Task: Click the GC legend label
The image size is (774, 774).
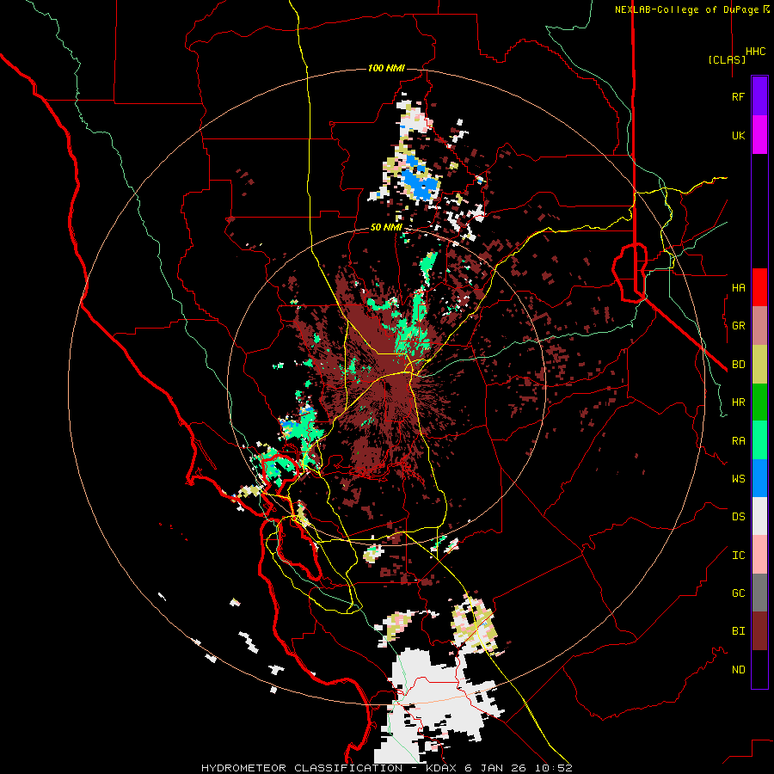Action: 738,593
